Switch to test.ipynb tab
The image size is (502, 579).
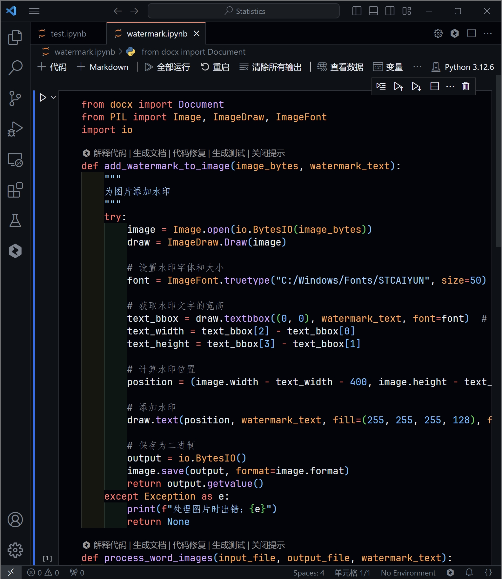[68, 34]
